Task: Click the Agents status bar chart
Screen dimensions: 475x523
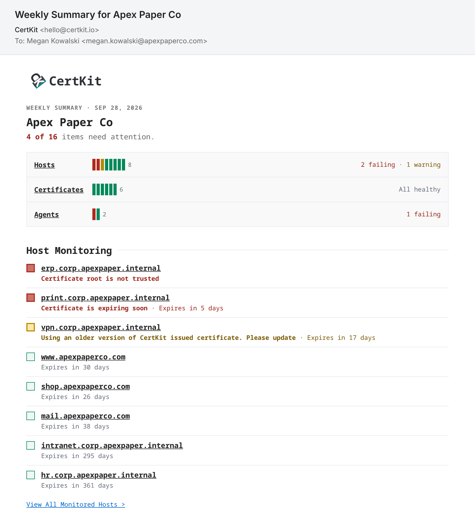Action: coord(96,214)
